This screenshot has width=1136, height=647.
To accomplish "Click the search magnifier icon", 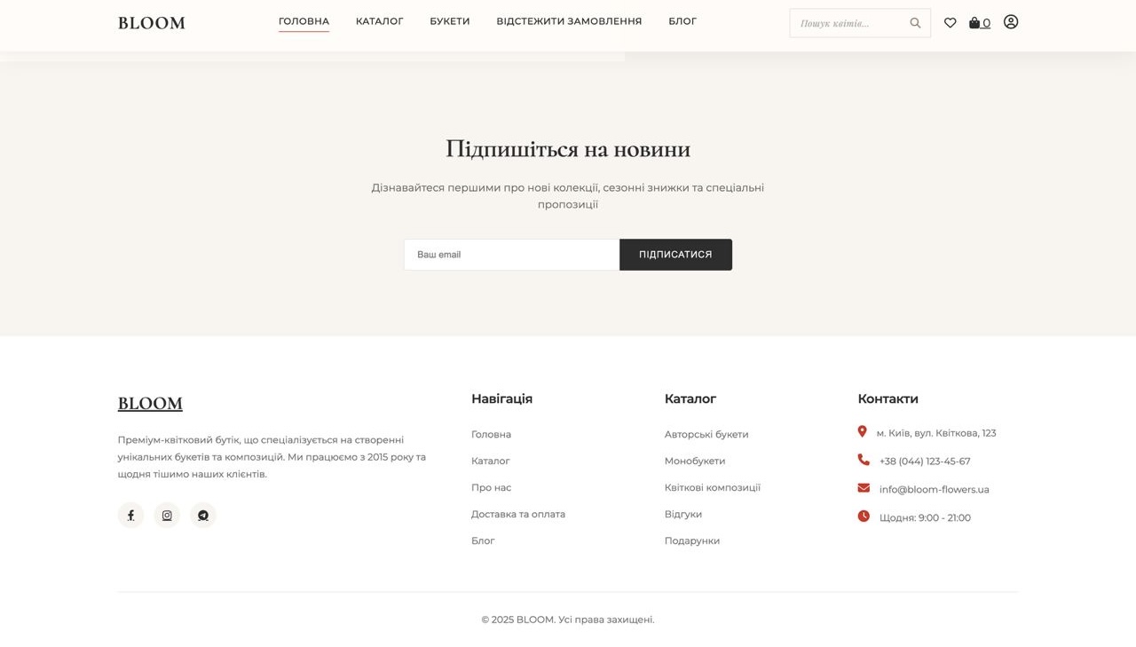I will point(915,22).
